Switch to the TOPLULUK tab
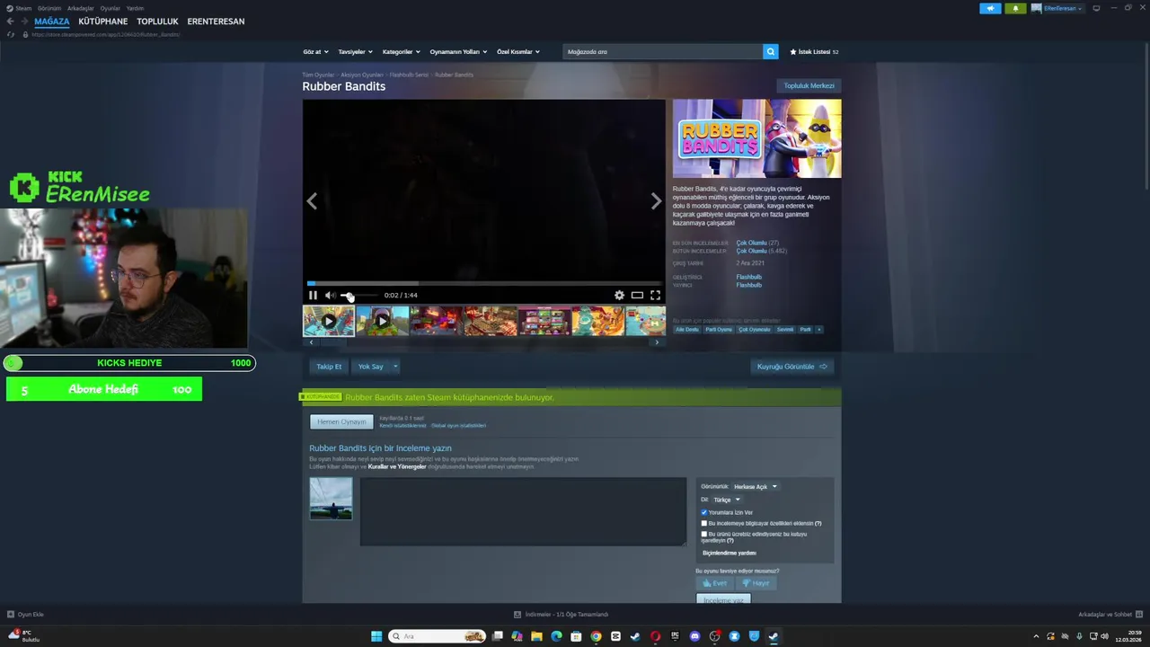 [x=157, y=22]
